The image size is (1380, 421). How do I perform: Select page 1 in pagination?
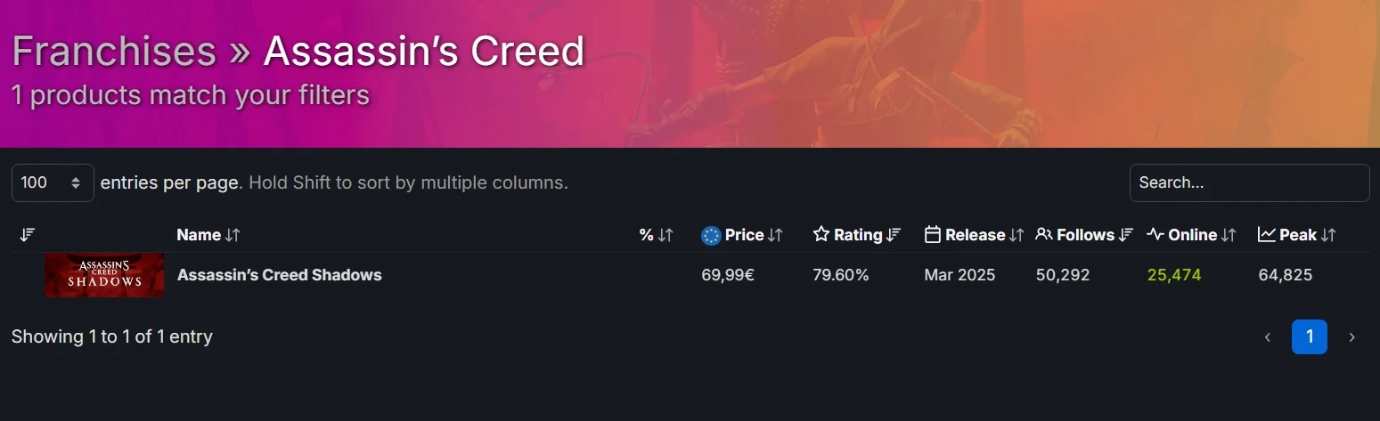(1309, 337)
